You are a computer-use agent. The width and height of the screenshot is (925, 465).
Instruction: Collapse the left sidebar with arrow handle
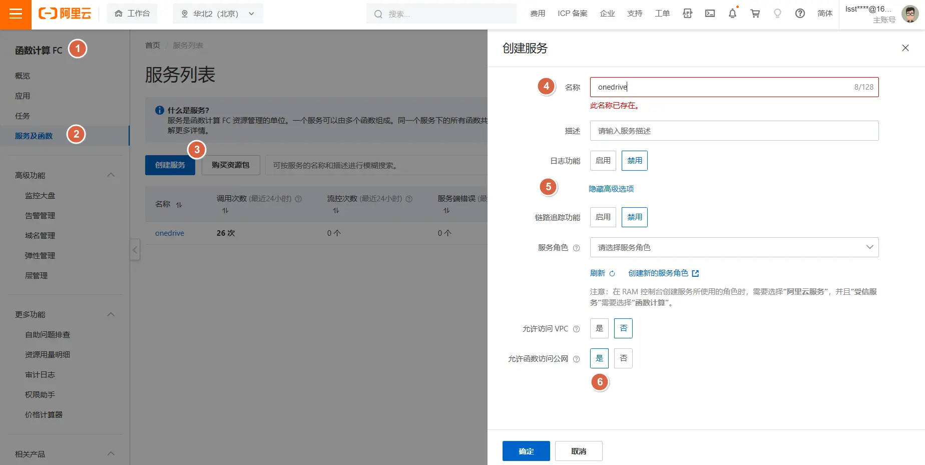tap(135, 249)
